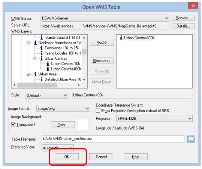Click info icon beside Inland Locales layer
This screenshot has width=202, height=169.
click(42, 53)
